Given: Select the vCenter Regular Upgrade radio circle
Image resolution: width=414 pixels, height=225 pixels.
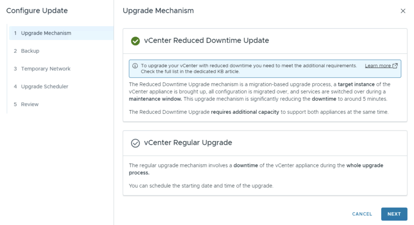Looking at the screenshot, I should click(x=135, y=143).
